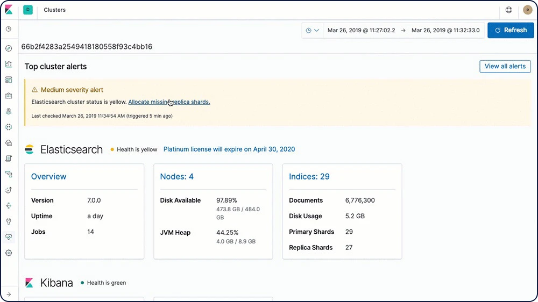The height and width of the screenshot is (302, 538).
Task: Open Canvas icon in sidebar
Action: 9,96
